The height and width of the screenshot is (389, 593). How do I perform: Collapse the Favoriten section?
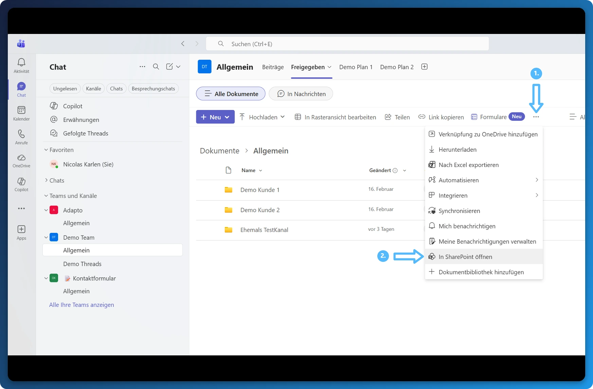pyautogui.click(x=46, y=150)
